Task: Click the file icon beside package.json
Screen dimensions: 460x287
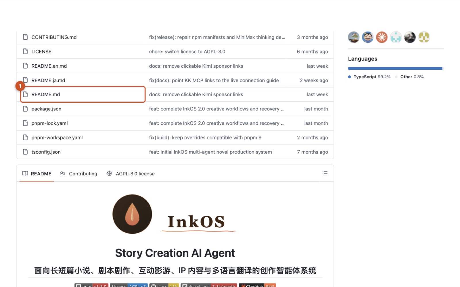Action: 25,109
